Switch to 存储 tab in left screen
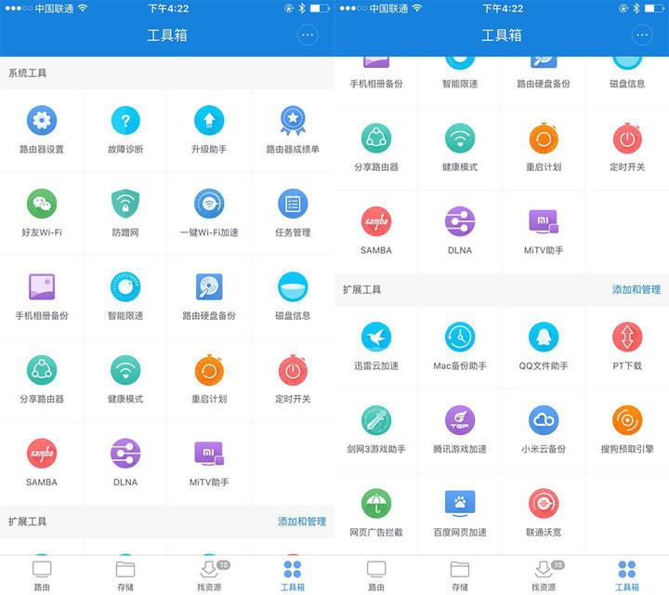This screenshot has height=595, width=669. coord(125,574)
